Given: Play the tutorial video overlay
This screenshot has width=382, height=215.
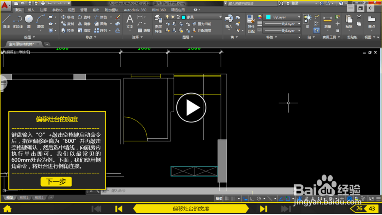Looking at the screenshot, I should (x=191, y=108).
